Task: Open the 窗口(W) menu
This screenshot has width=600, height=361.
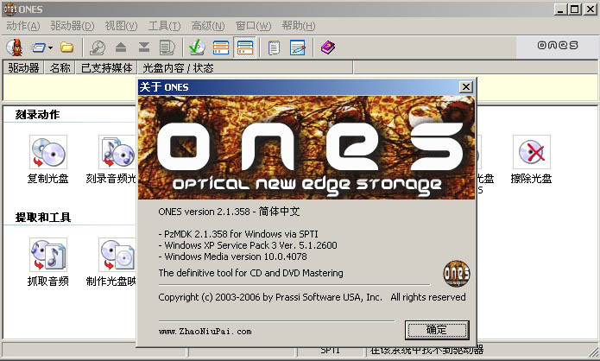Action: pos(253,26)
